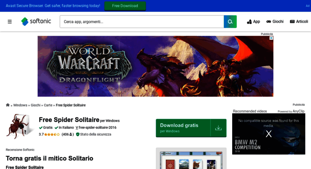This screenshot has width=311, height=169.
Task: Open the Windows breadcrumb link
Action: point(20,105)
